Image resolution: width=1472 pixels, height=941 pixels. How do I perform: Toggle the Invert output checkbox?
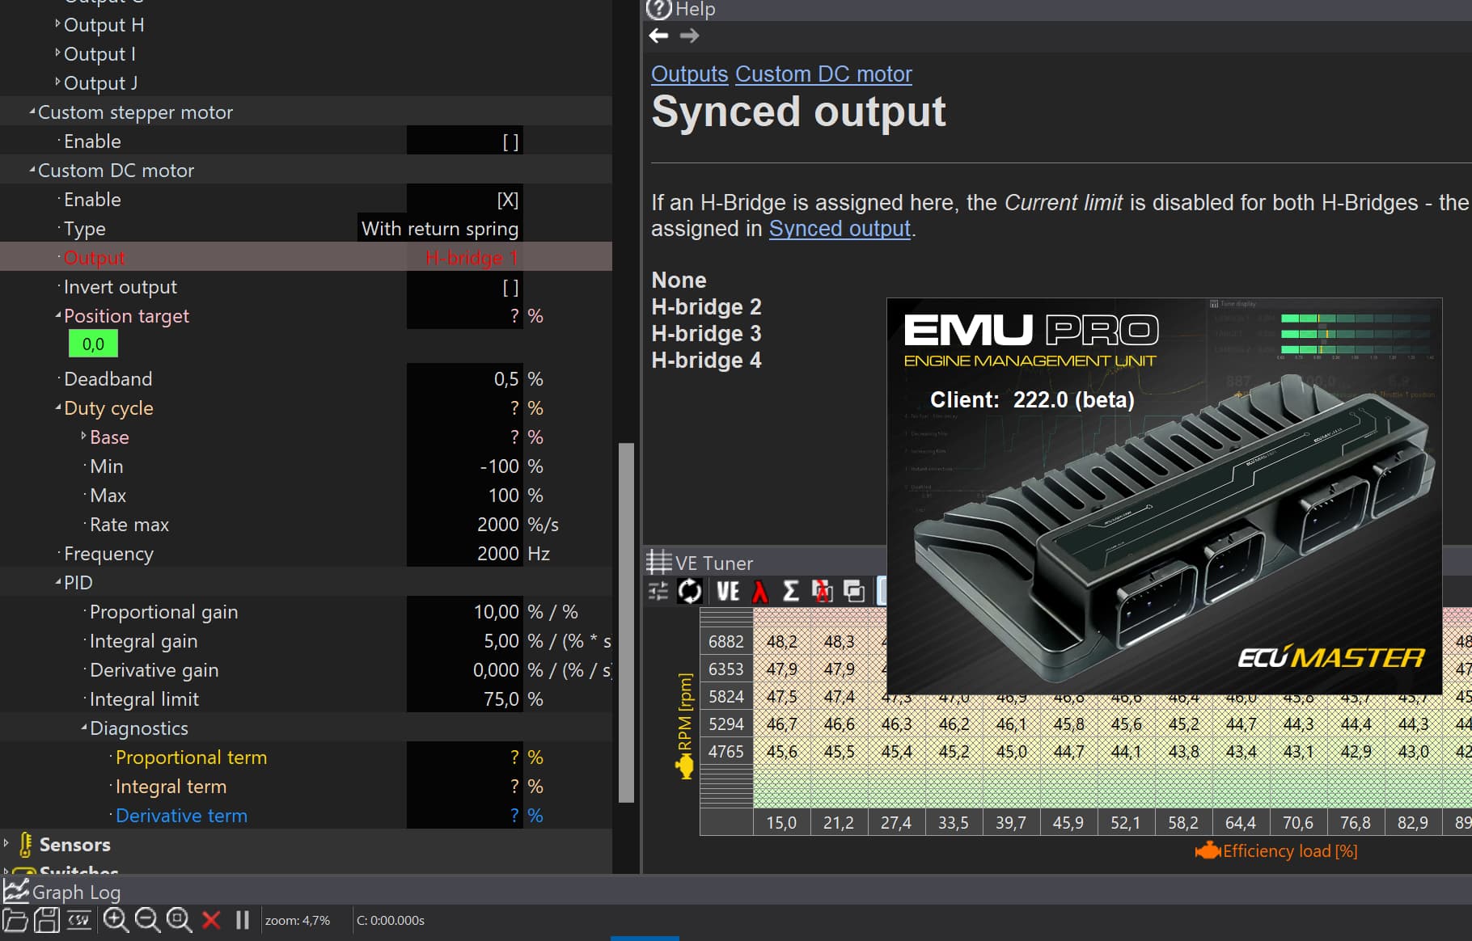[510, 287]
